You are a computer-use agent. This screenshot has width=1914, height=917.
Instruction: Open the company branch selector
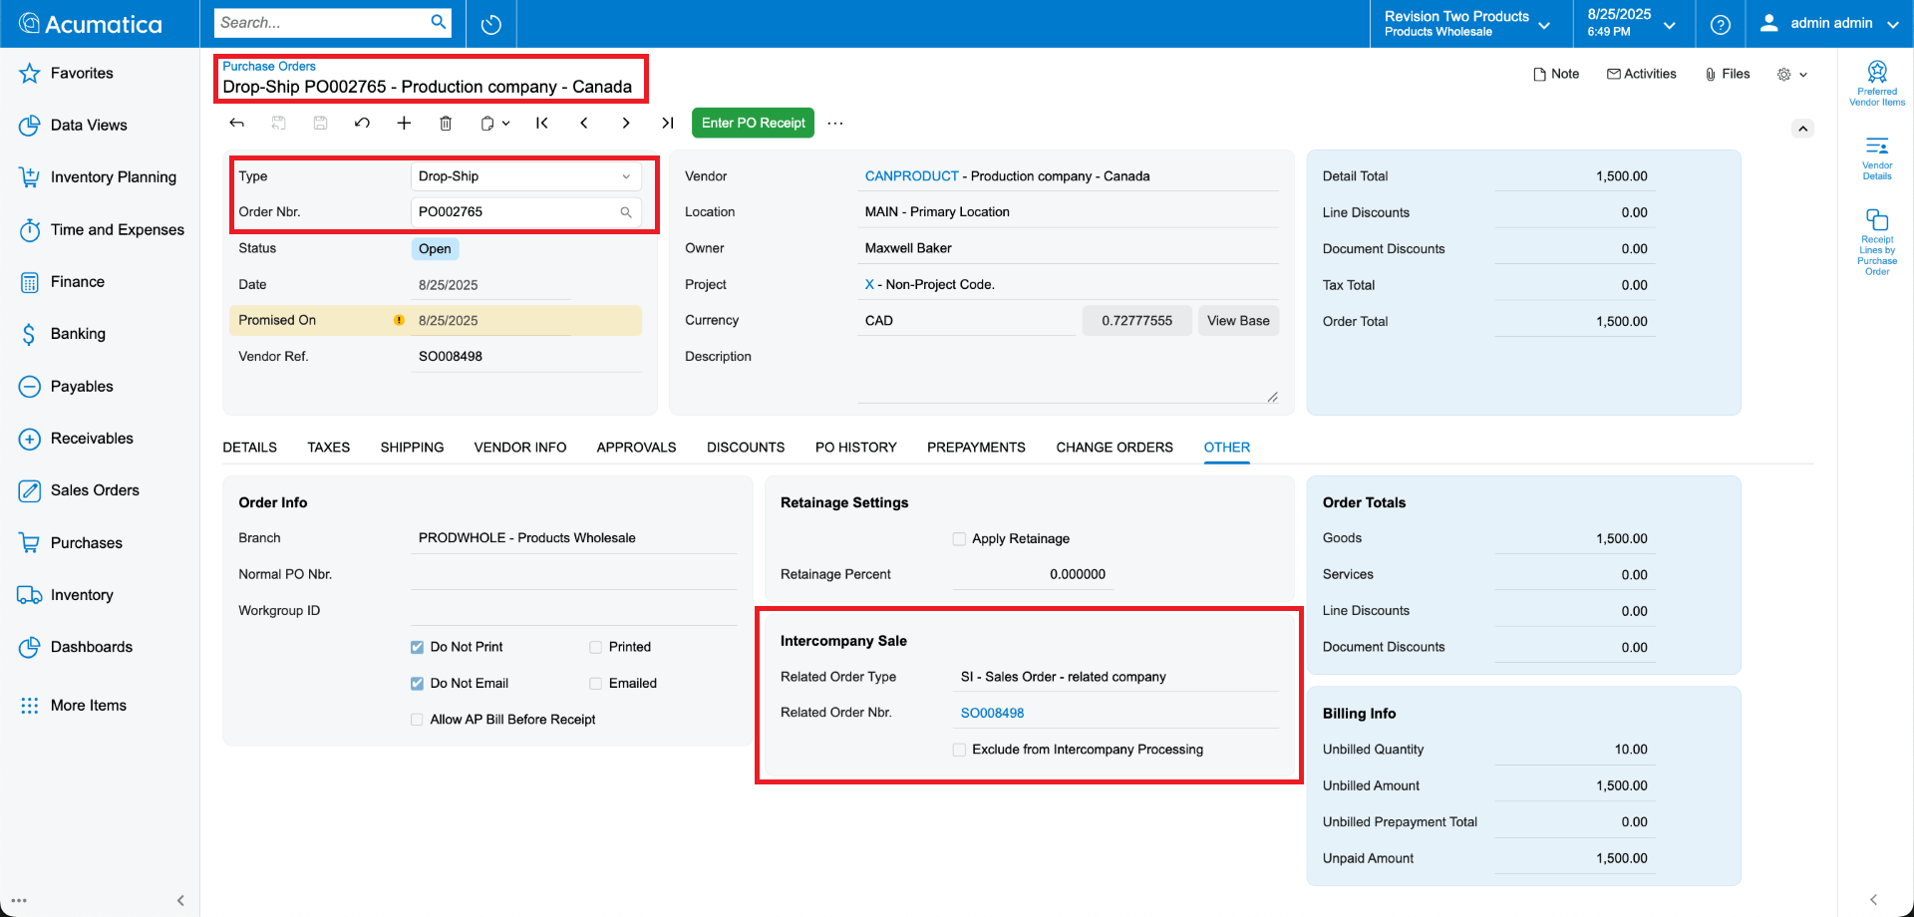click(1467, 24)
